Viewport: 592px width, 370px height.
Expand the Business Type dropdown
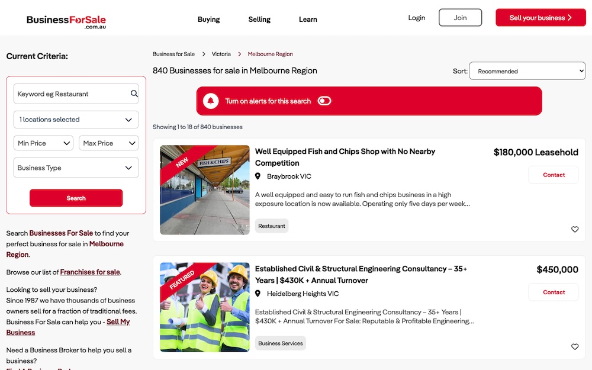76,168
